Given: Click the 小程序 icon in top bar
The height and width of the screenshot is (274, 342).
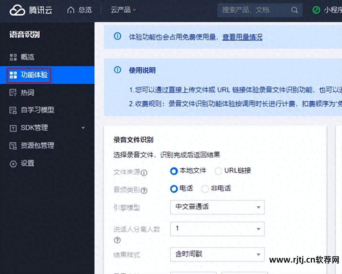Looking at the screenshot, I should 316,10.
